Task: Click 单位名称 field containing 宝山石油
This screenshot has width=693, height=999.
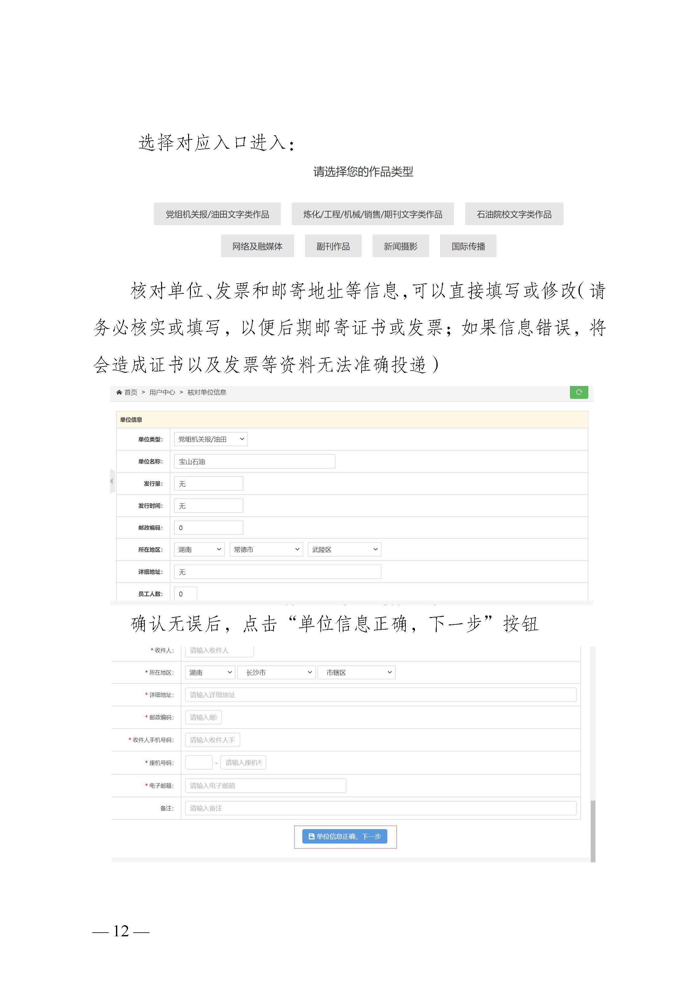Action: tap(254, 461)
